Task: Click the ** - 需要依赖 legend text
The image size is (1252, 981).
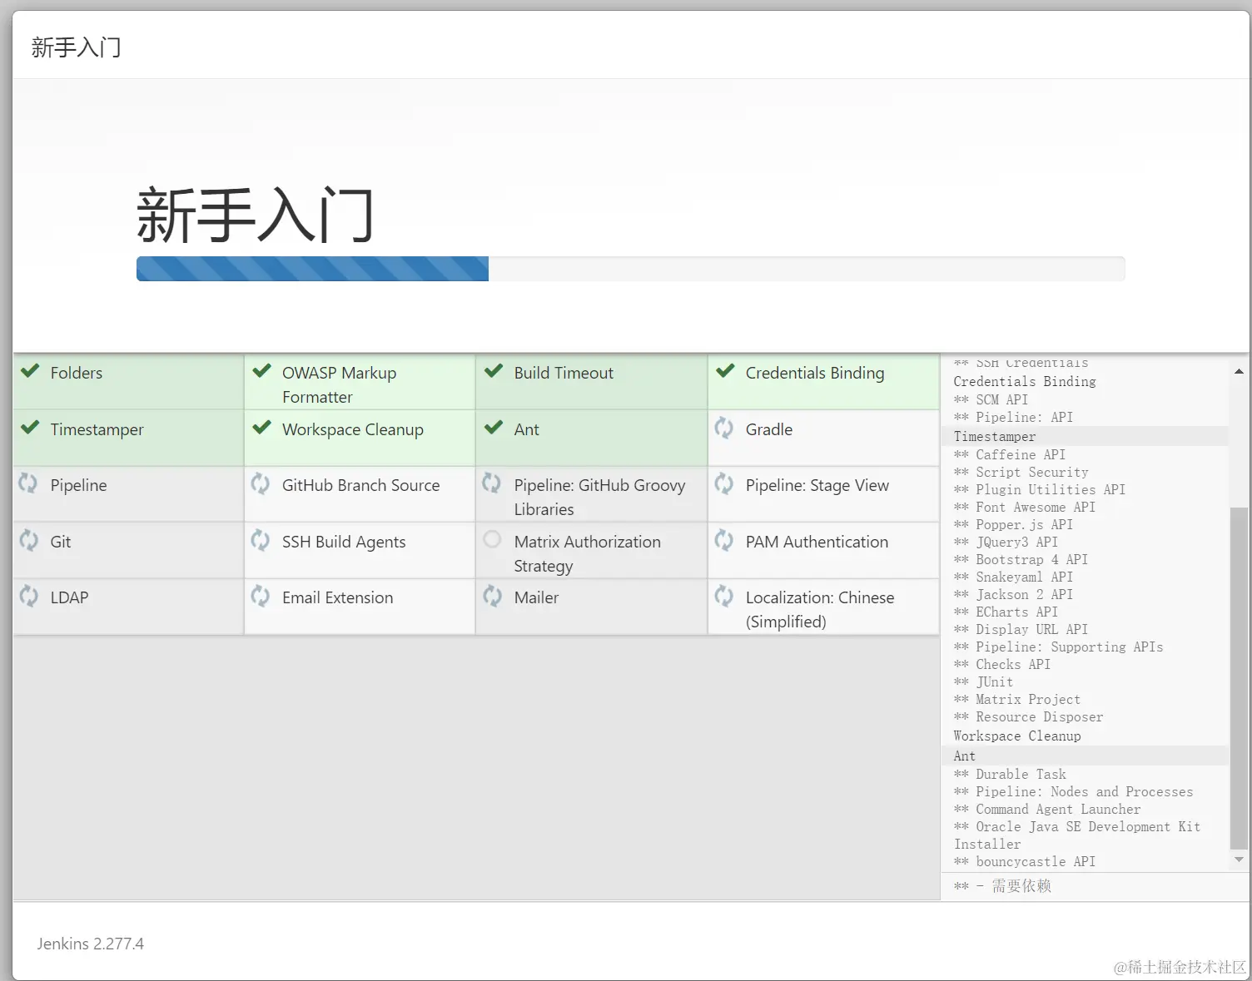Action: pos(1002,886)
